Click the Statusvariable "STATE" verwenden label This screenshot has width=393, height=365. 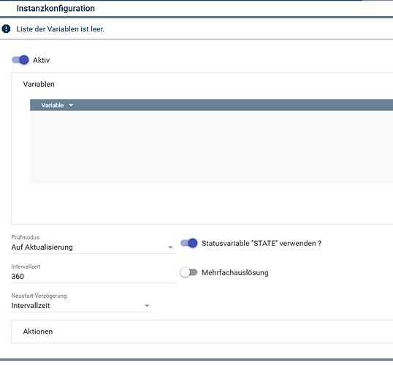point(262,243)
